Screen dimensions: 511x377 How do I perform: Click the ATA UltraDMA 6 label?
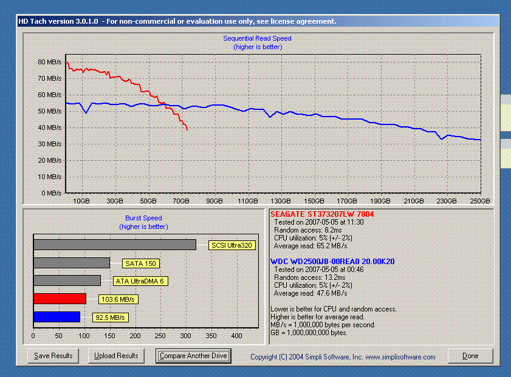click(x=140, y=281)
